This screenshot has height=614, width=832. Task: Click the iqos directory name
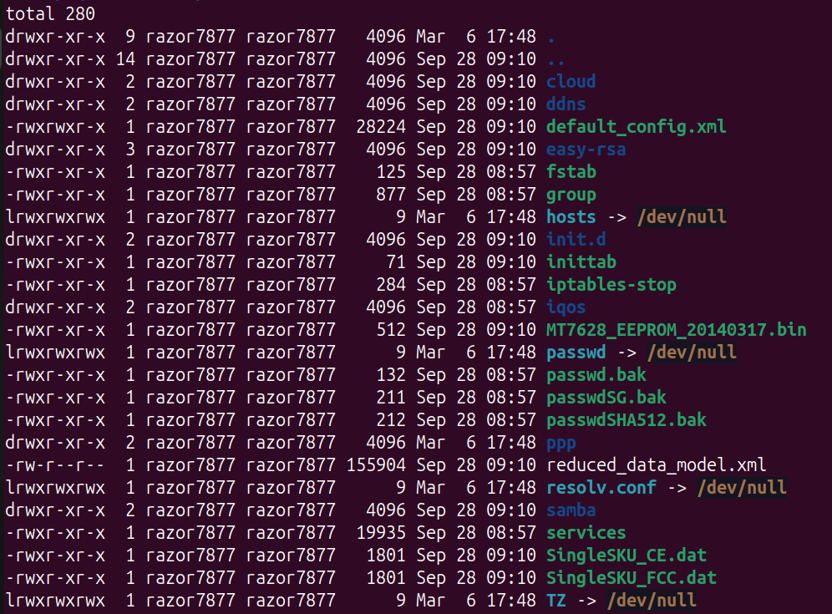coord(566,307)
